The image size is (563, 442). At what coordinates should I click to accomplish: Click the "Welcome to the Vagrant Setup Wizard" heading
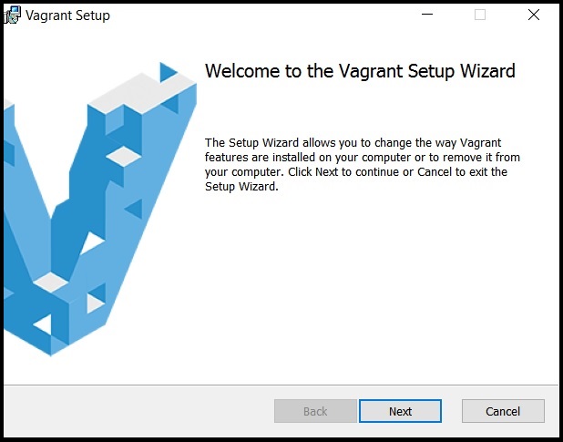[x=360, y=71]
